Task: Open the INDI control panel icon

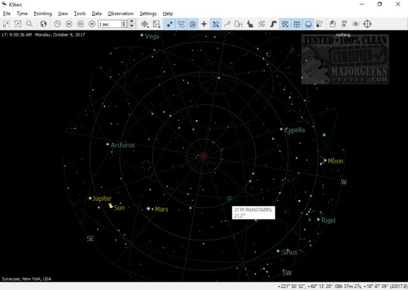Action: coord(344,24)
